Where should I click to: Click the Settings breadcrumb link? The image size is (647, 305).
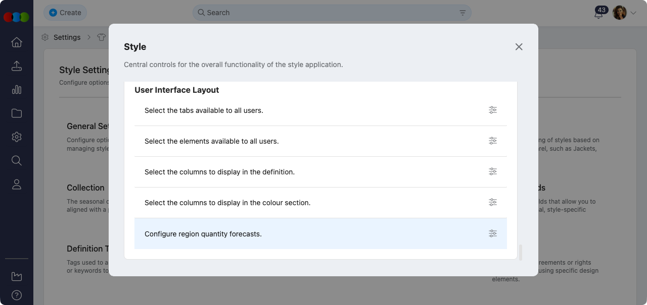[x=67, y=37]
